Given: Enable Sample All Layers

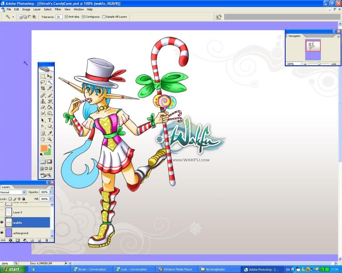Looking at the screenshot, I should tap(104, 17).
